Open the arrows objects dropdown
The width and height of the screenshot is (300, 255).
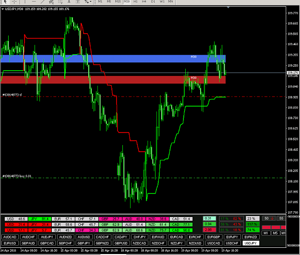pos(88,2)
